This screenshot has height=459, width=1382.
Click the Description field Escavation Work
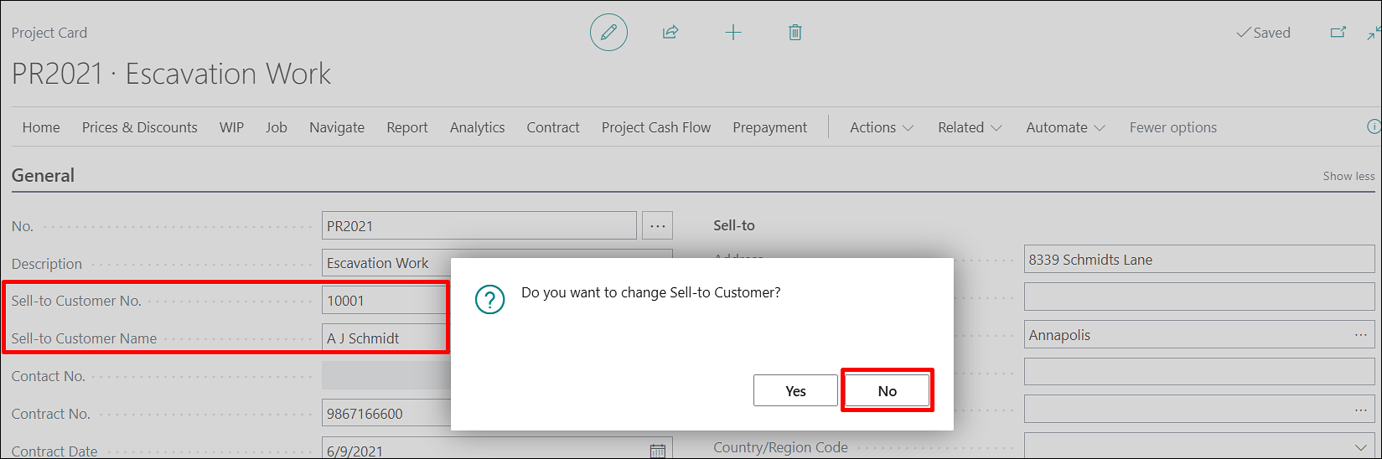[x=497, y=263]
